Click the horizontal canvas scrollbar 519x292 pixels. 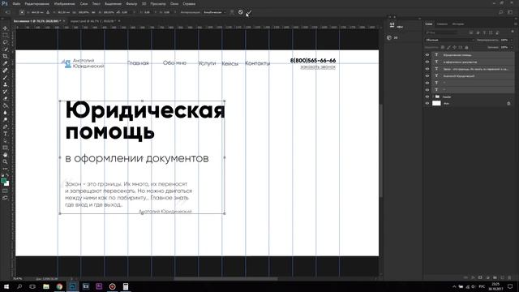pos(225,279)
